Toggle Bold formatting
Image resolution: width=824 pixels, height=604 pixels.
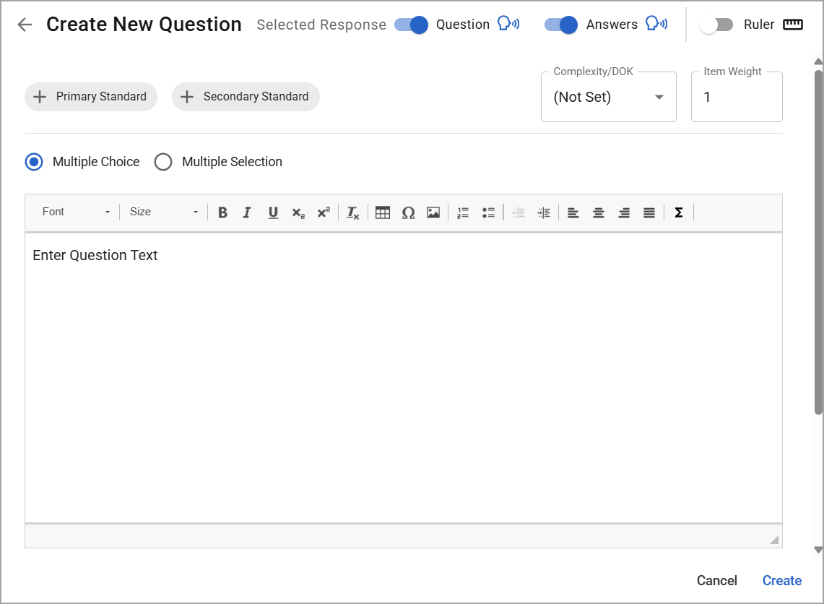223,212
